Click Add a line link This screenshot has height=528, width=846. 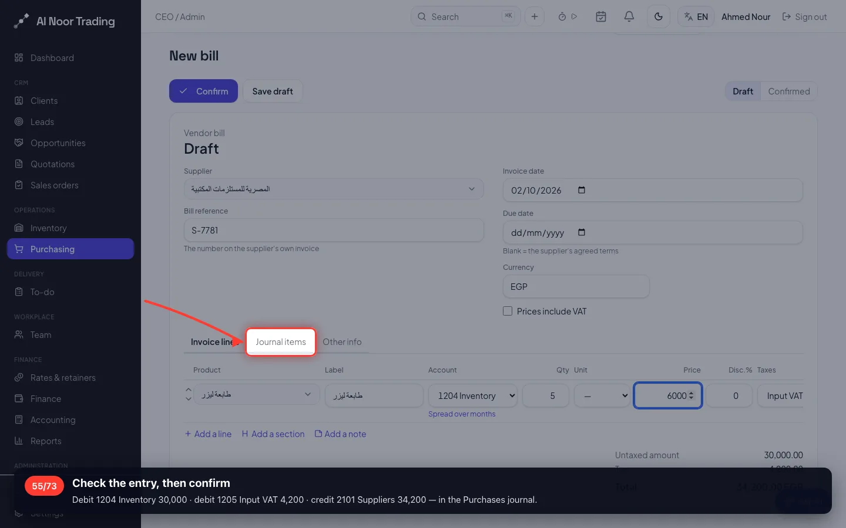(208, 434)
